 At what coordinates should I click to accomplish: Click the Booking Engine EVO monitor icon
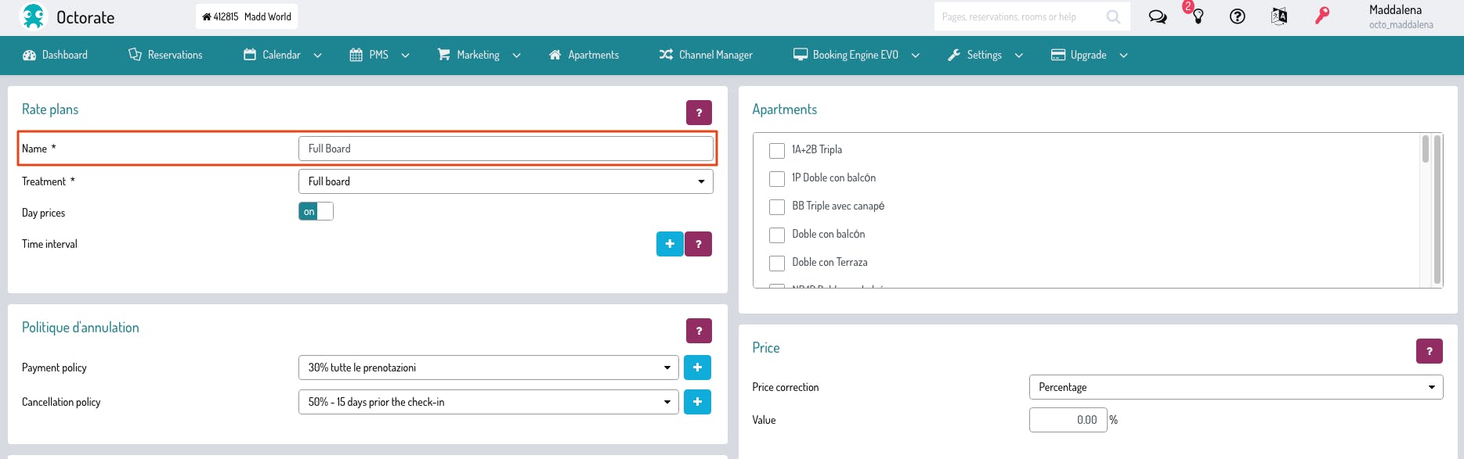tap(800, 55)
